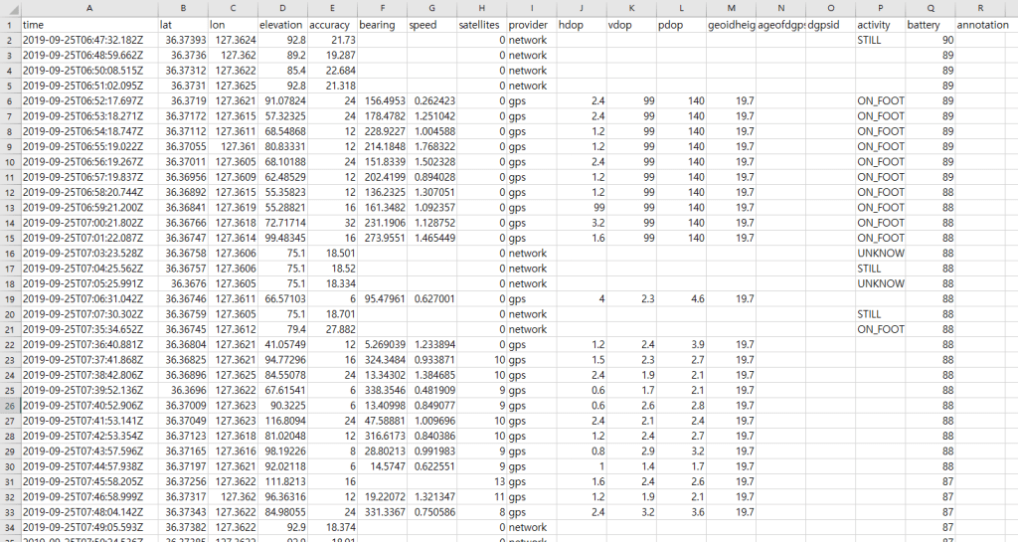This screenshot has width=1018, height=542.
Task: Click time cell 2019-09-25T07:00:21.802Z
Action: coord(88,223)
